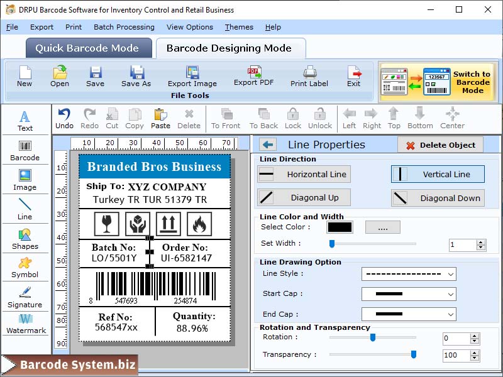Add a Watermark from sidebar
The height and width of the screenshot is (377, 503).
click(26, 324)
